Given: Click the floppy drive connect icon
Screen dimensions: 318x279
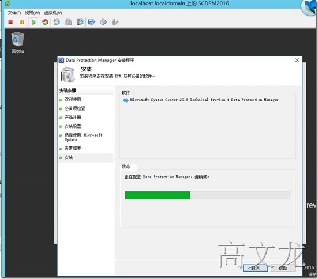Looking at the screenshot, I should [x=92, y=22].
